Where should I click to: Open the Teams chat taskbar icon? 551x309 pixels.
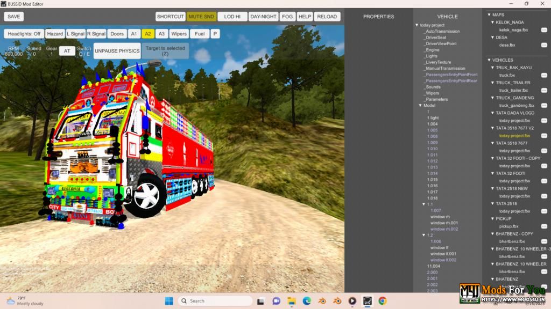[x=276, y=301]
